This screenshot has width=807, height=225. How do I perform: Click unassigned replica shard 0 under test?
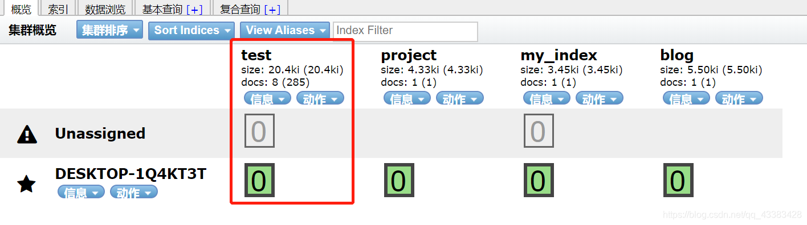(x=259, y=131)
